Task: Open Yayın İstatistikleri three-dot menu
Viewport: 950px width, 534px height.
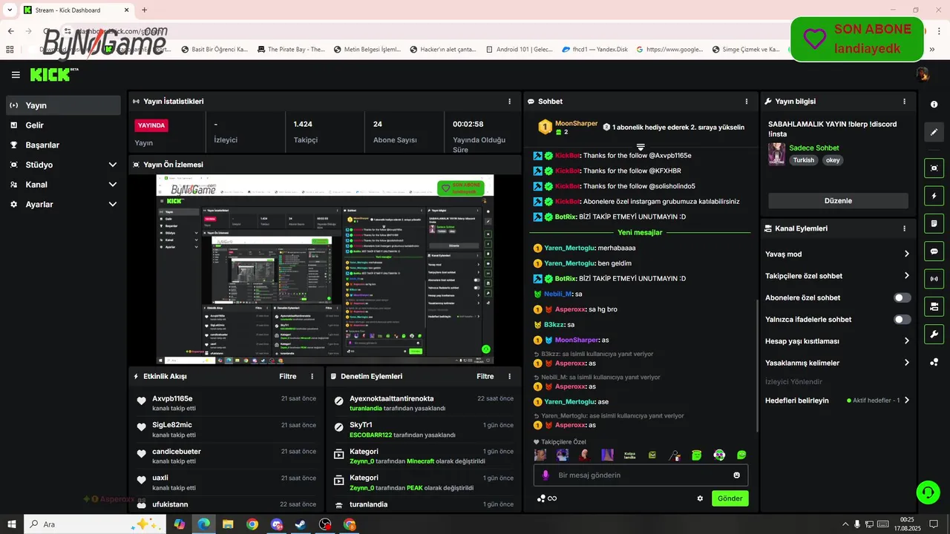Action: pyautogui.click(x=509, y=102)
